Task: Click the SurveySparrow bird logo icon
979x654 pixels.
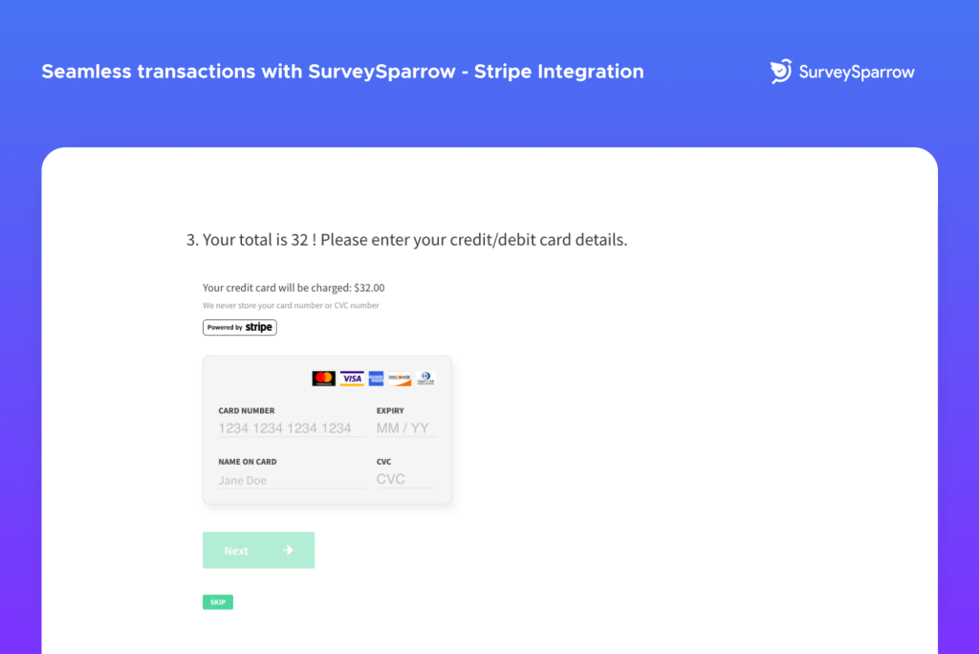Action: [x=781, y=72]
